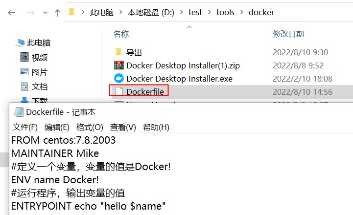Select the Dockerfile file icon
The image size is (353, 215).
click(x=119, y=91)
